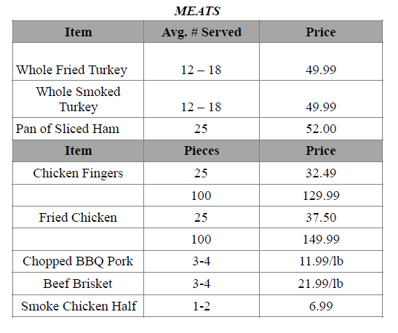Click the 149.99 price cell

click(x=321, y=239)
